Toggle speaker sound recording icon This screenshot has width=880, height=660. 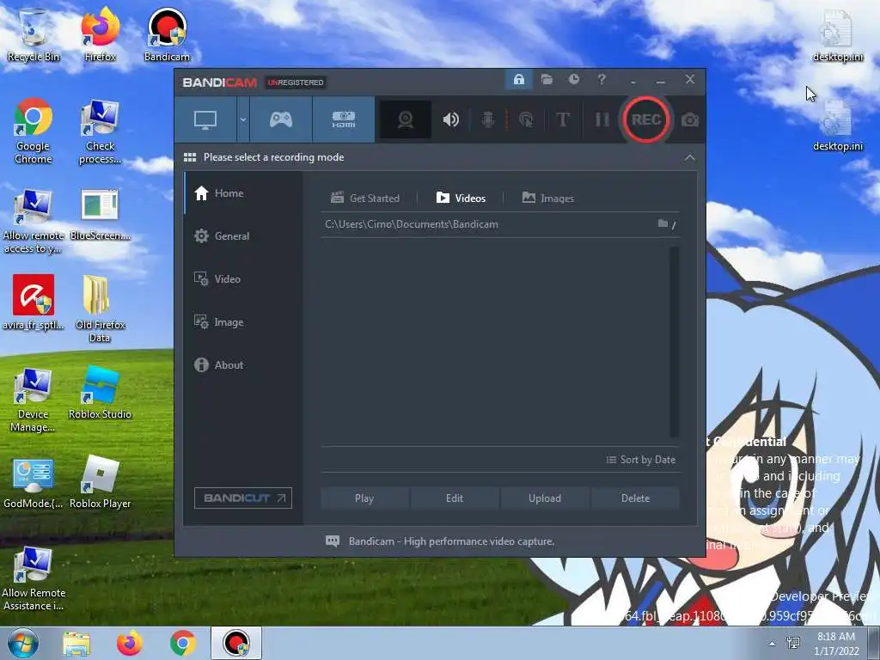point(450,119)
